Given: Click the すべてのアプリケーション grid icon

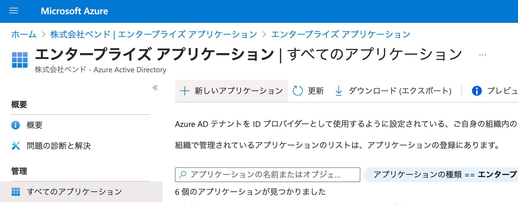Looking at the screenshot, I should (15, 192).
